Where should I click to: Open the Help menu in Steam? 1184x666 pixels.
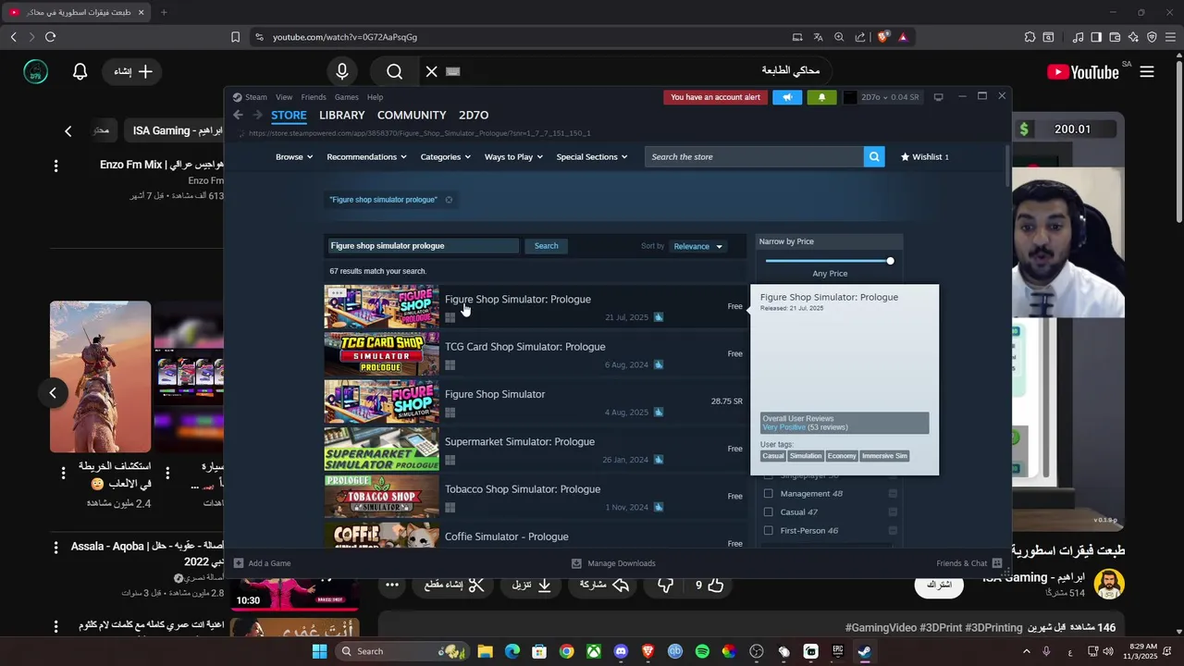(375, 97)
